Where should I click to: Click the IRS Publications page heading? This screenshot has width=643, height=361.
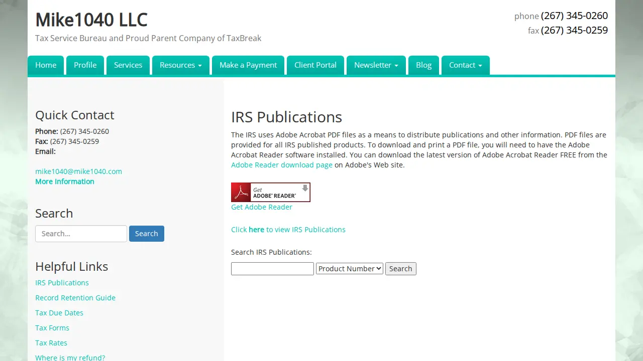coord(286,117)
